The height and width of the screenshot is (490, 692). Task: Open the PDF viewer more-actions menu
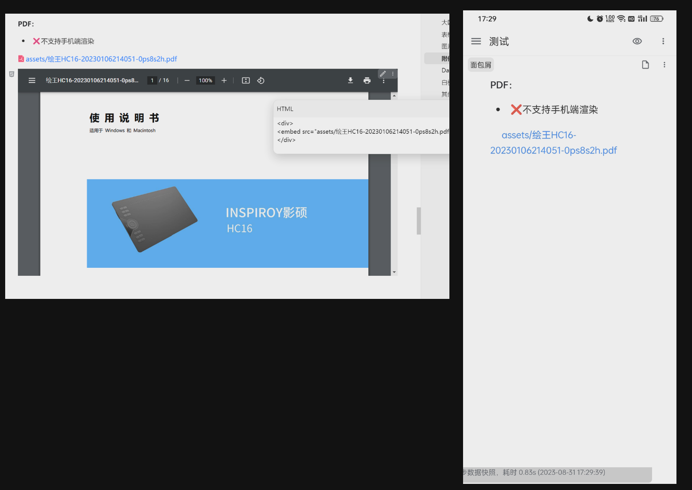coord(383,81)
